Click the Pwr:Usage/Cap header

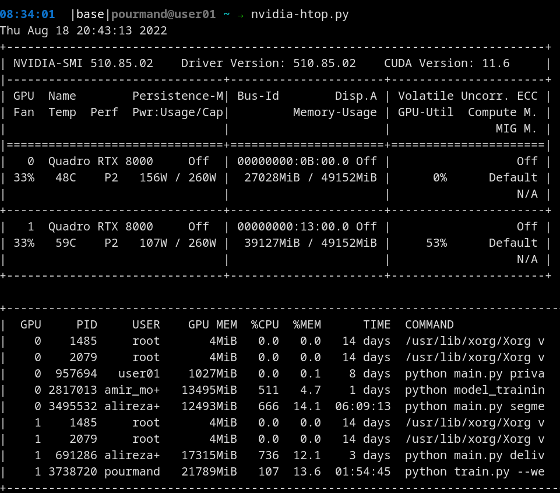(x=178, y=112)
